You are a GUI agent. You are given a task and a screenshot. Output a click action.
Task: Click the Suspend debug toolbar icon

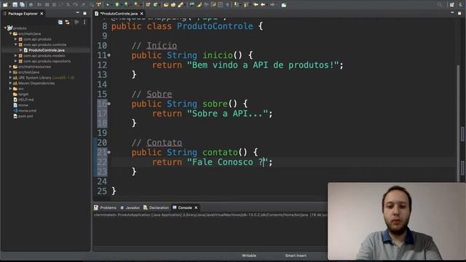(47, 5)
